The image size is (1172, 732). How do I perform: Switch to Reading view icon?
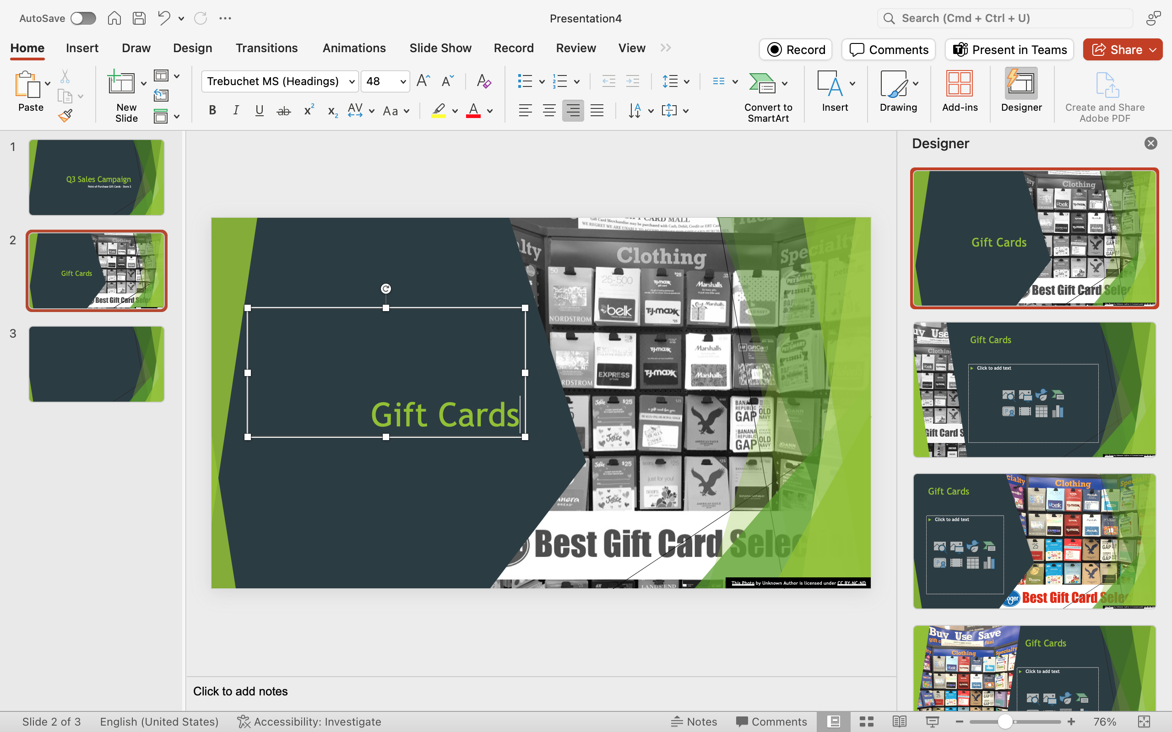pyautogui.click(x=899, y=721)
